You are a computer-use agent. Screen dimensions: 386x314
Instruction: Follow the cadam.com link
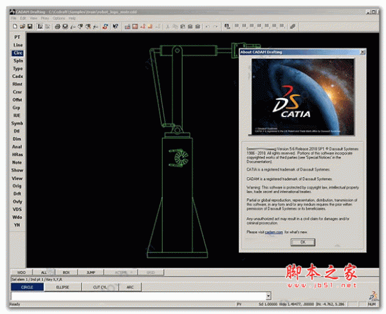[x=274, y=231]
